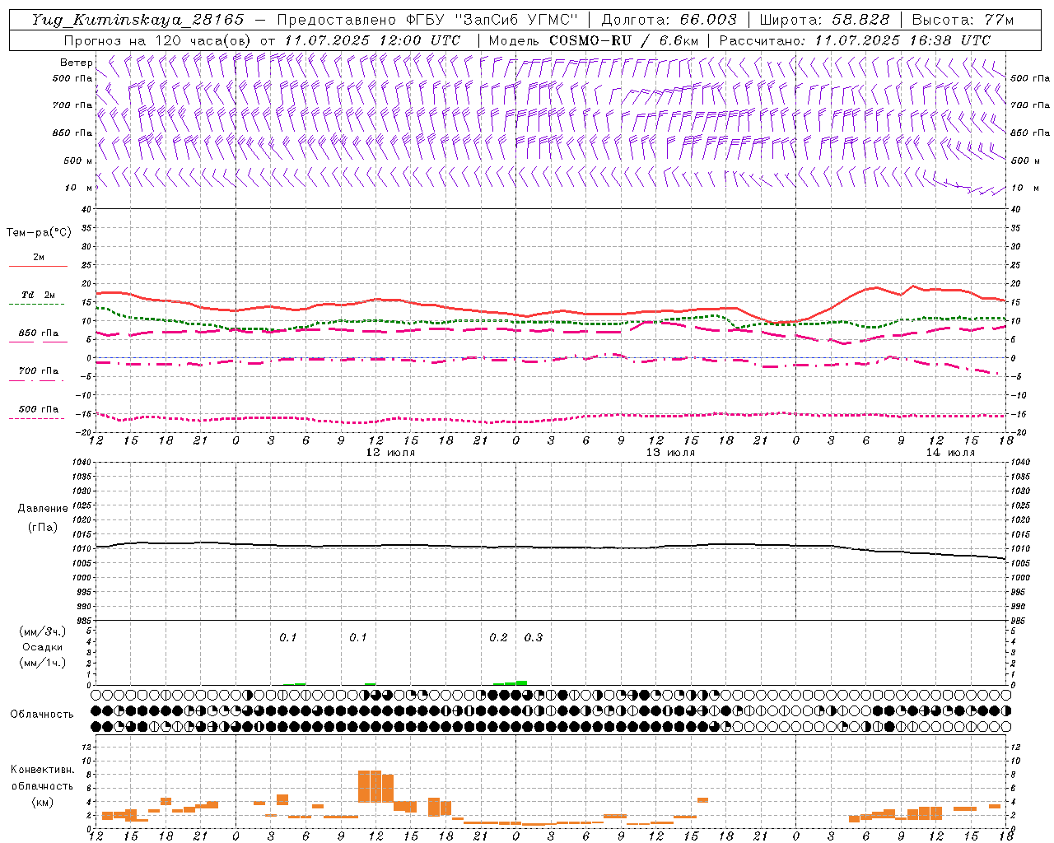Click the longitude value Долгота: 66.003
Viewport: 1054px width, 843px height.
tap(669, 20)
